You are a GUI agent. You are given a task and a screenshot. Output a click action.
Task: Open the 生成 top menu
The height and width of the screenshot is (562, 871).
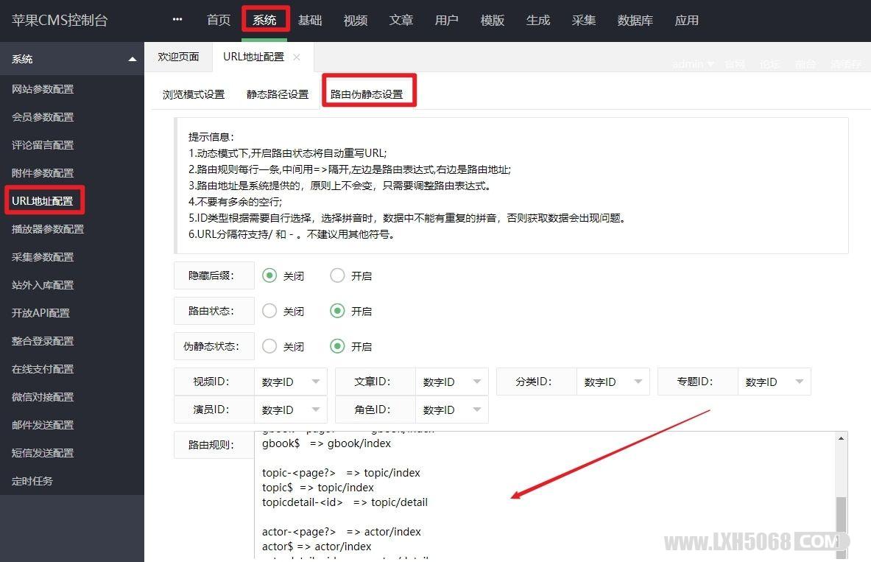[x=537, y=20]
